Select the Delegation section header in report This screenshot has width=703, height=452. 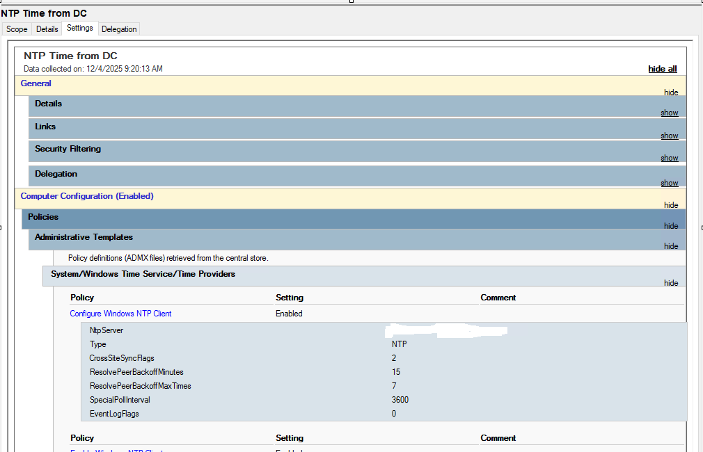pyautogui.click(x=56, y=174)
